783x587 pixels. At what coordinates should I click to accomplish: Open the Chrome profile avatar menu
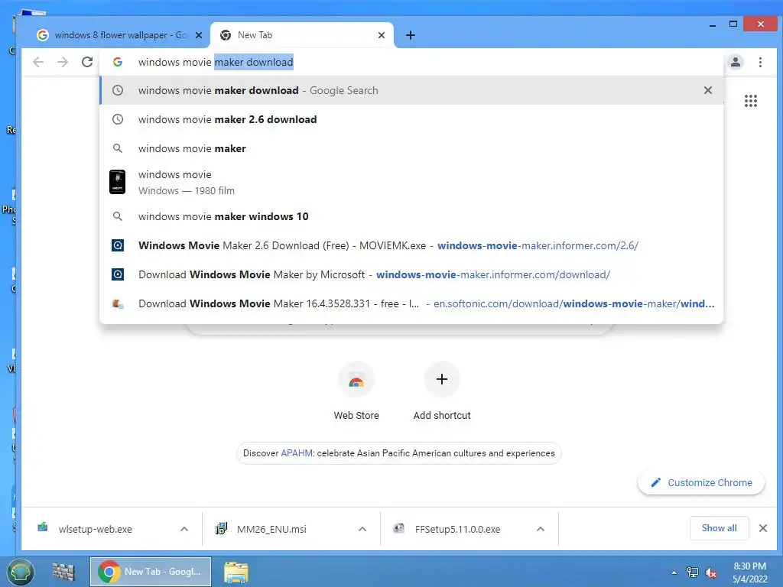pos(736,62)
